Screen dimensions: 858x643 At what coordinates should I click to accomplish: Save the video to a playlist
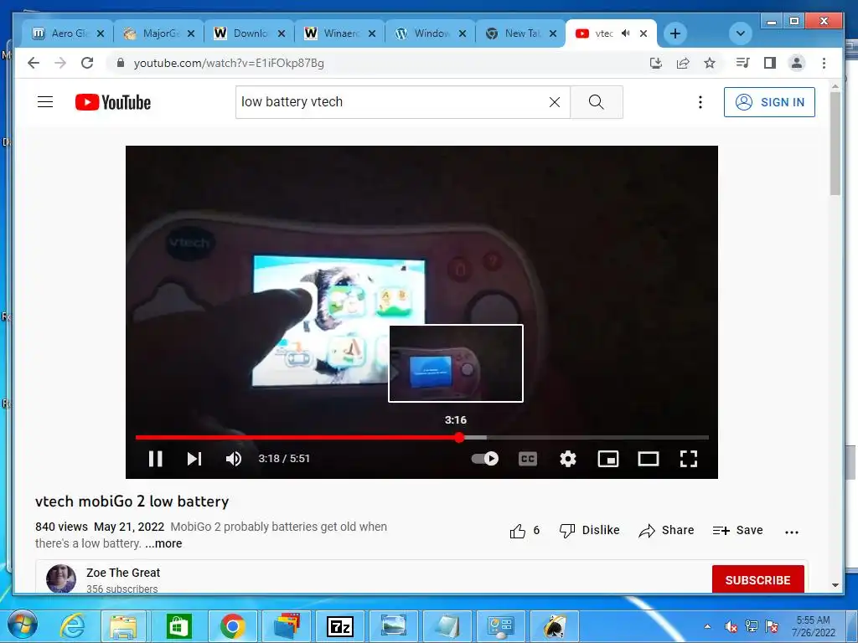[x=737, y=530]
